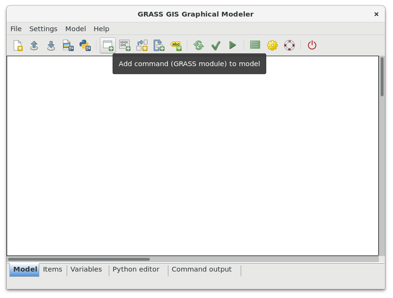Add command (GRASS module) to model
Image resolution: width=393 pixels, height=298 pixels.
click(x=108, y=45)
